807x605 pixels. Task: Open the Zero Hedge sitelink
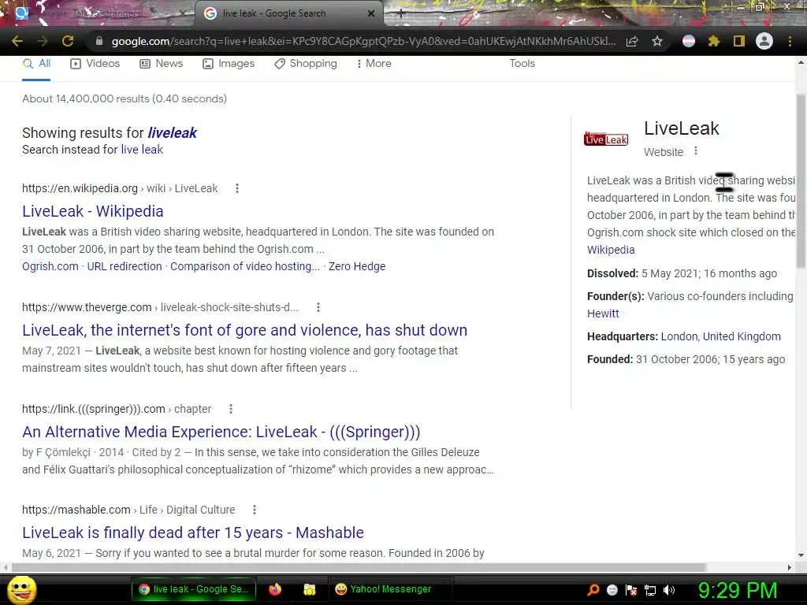pyautogui.click(x=357, y=266)
